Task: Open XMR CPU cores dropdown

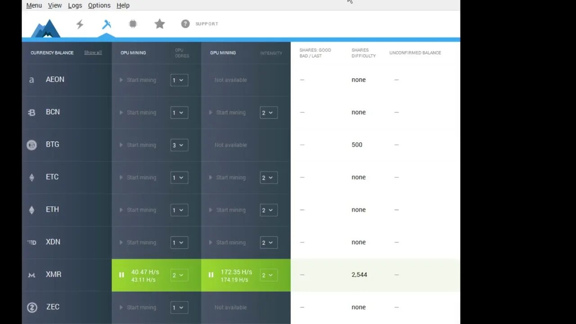Action: coord(179,275)
